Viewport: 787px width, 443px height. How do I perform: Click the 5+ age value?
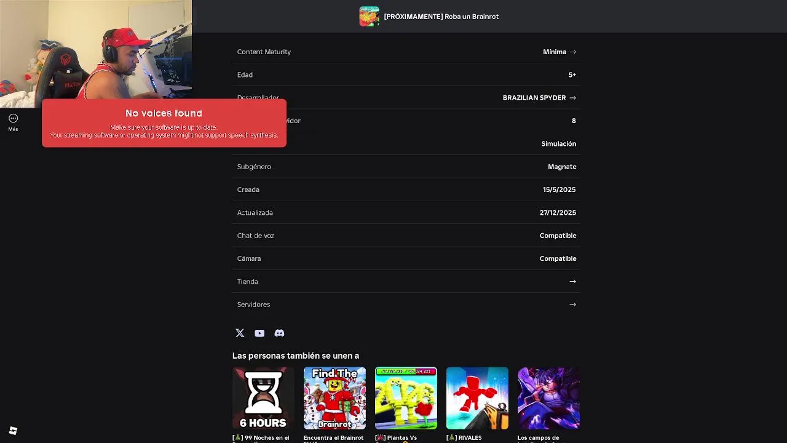pyautogui.click(x=572, y=75)
